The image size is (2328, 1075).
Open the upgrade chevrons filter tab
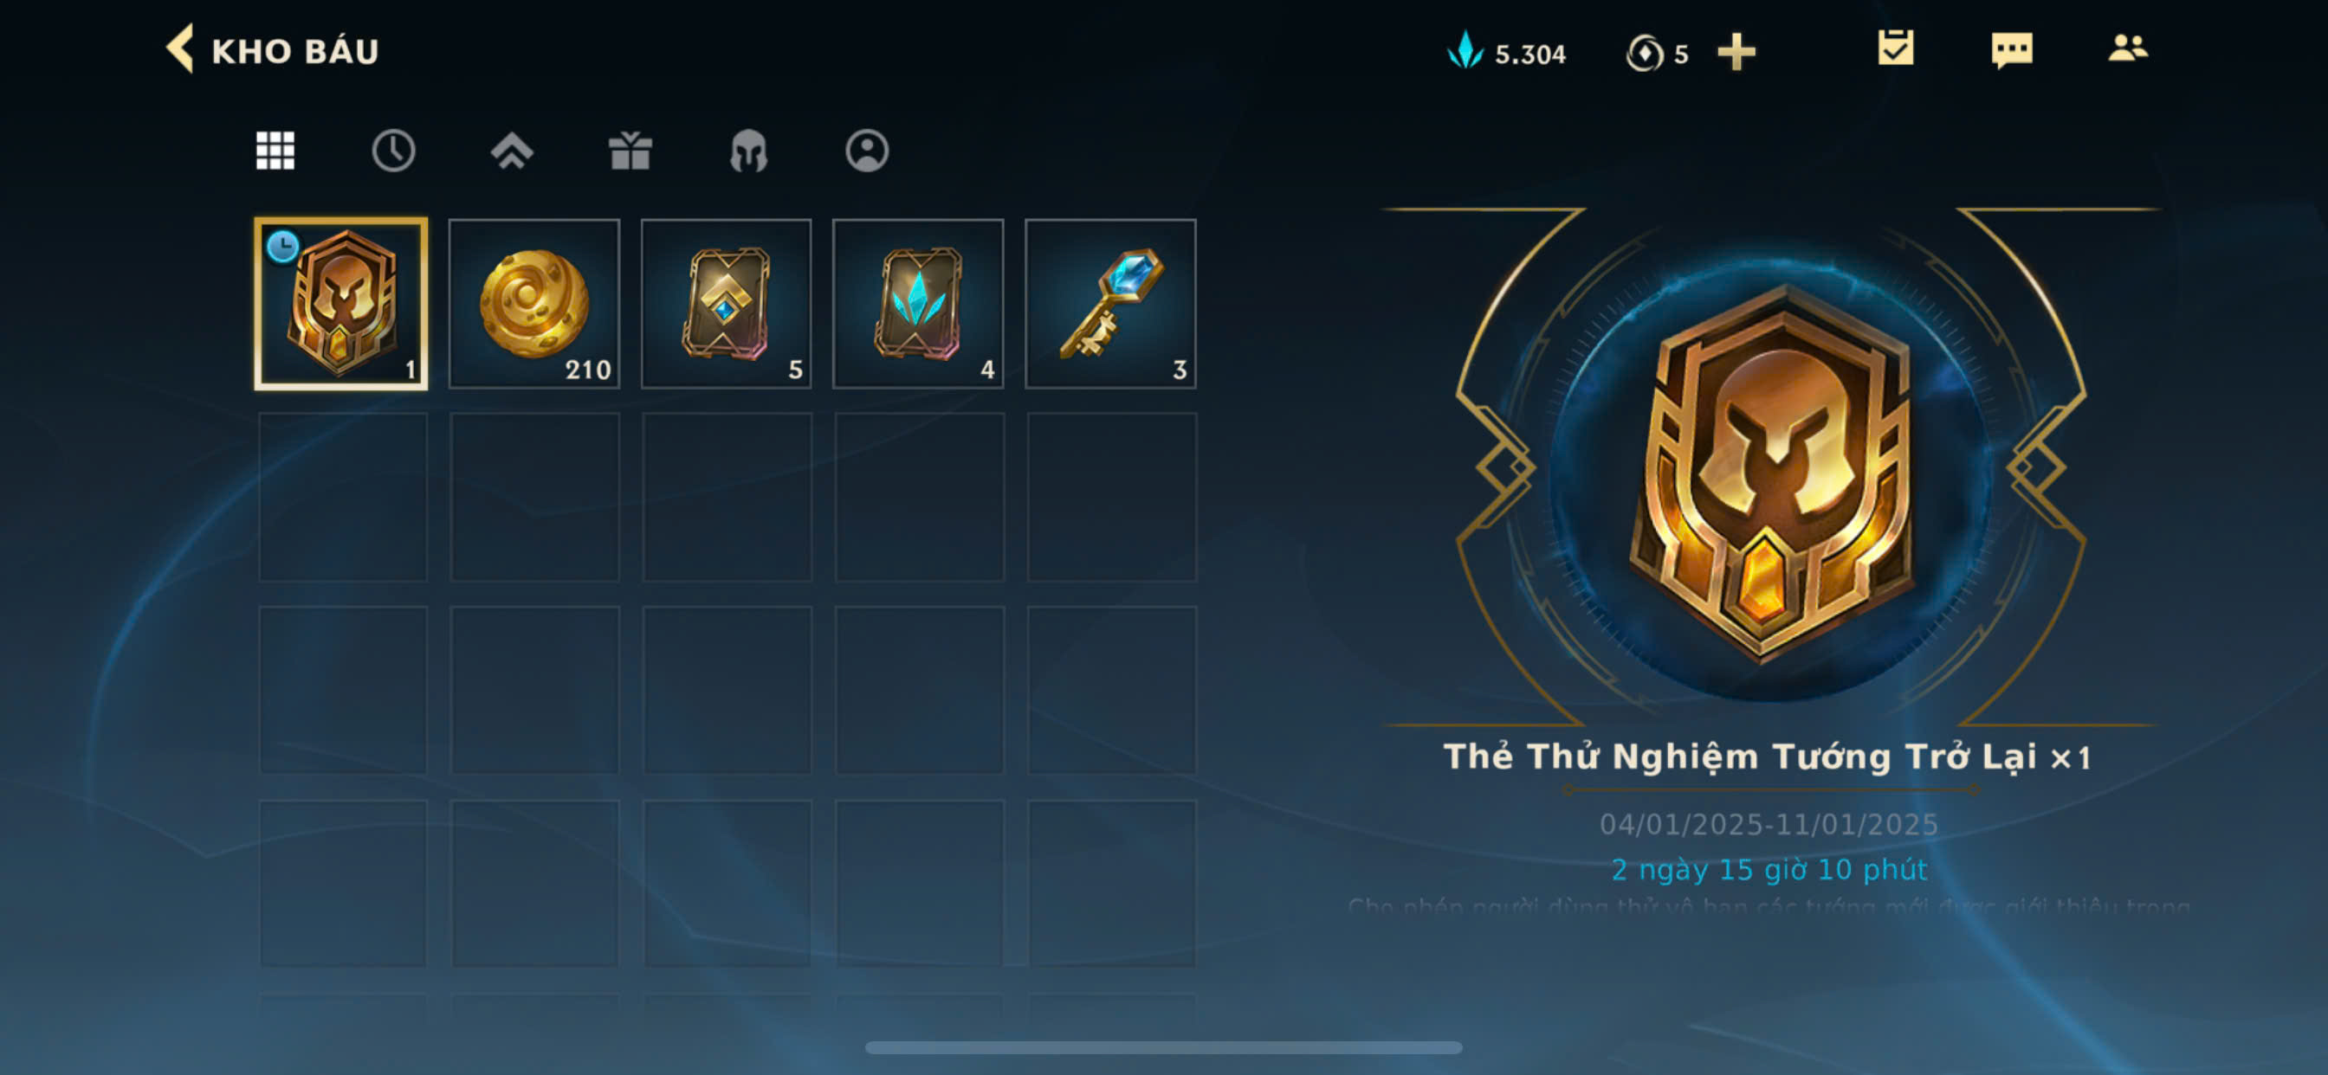tap(512, 150)
